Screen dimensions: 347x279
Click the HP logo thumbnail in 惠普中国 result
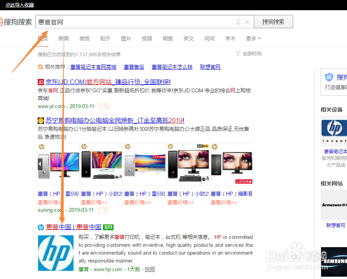click(55, 253)
